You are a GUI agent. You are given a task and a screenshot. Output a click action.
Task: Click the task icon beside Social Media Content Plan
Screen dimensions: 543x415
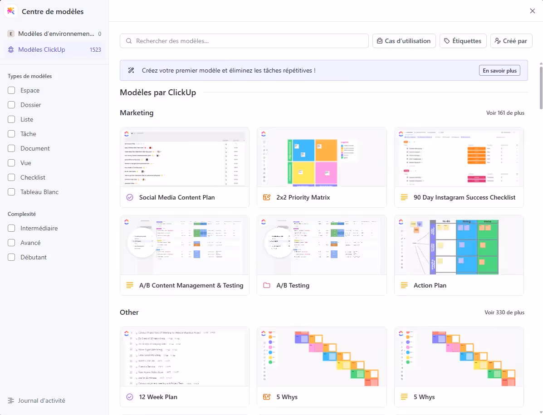[130, 197]
